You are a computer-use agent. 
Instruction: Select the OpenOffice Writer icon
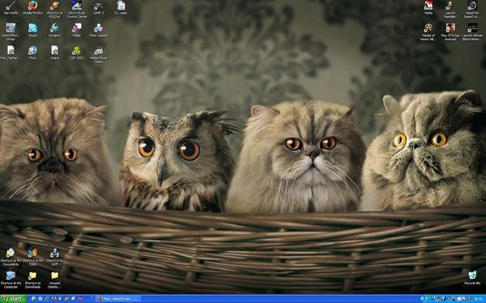11,32
